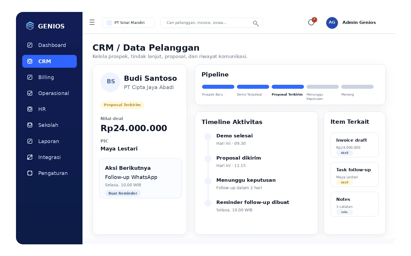Click the AG admin avatar
Screen dimensions: 411x256
332,22
